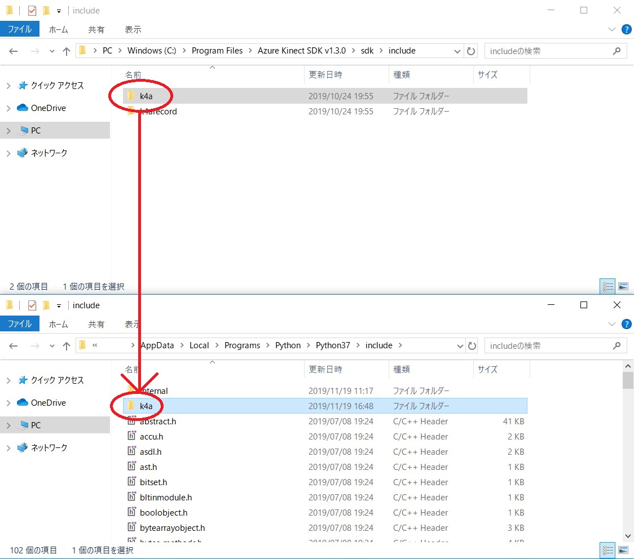The height and width of the screenshot is (559, 634).
Task: Click search magnifier in upper window
Action: click(617, 51)
